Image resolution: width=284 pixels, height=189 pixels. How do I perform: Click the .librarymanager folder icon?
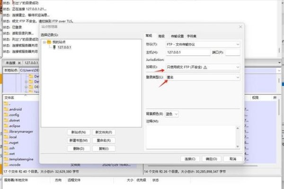point(6,131)
